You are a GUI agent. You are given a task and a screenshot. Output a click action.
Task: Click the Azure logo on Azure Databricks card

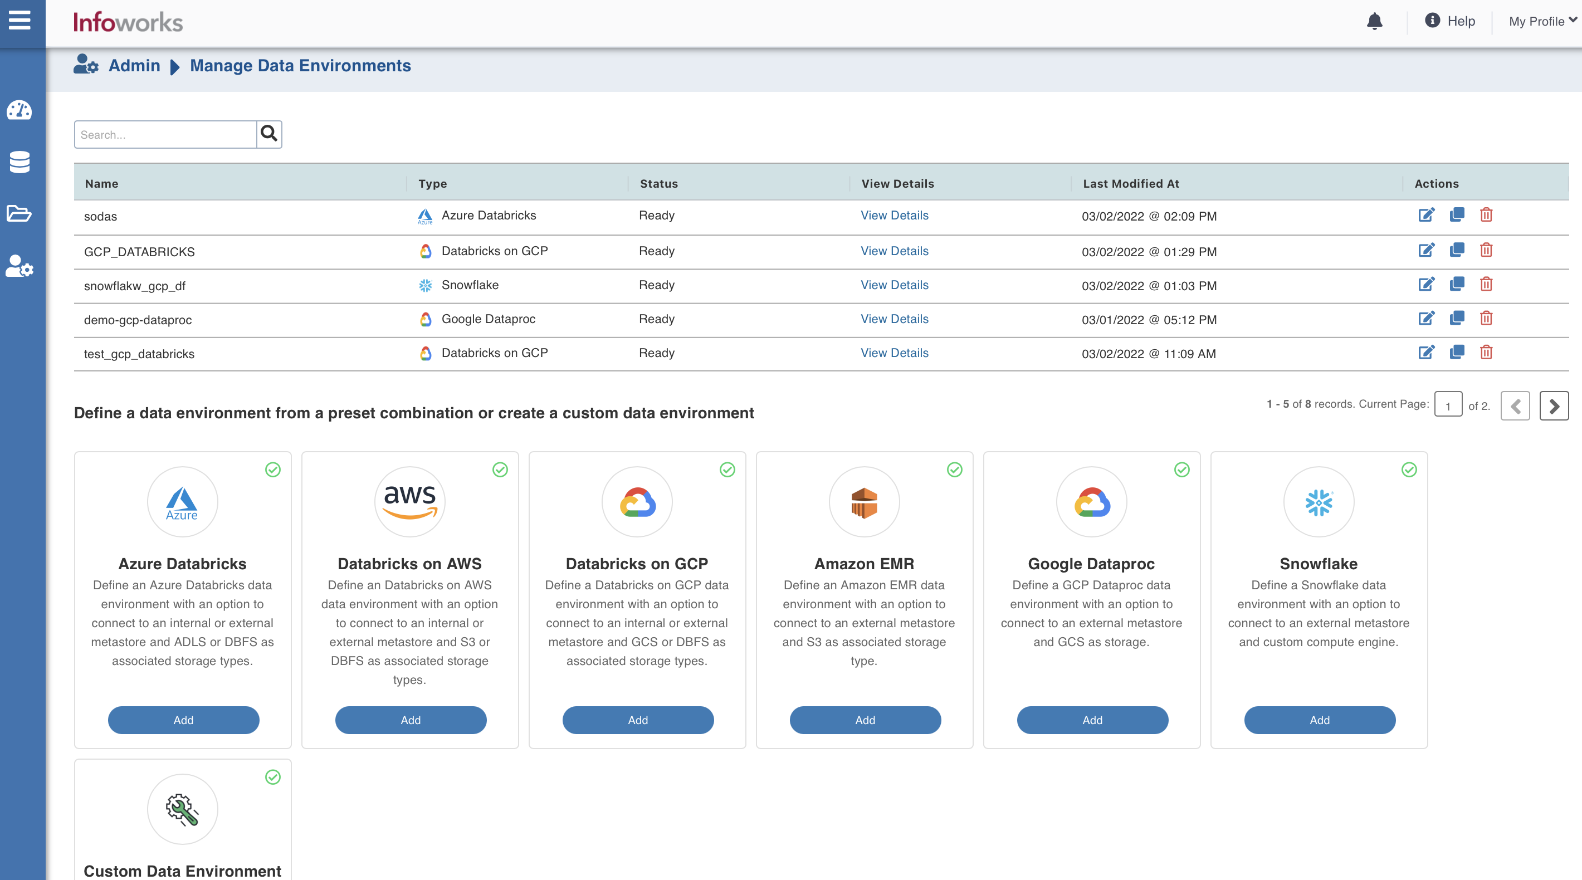[182, 502]
